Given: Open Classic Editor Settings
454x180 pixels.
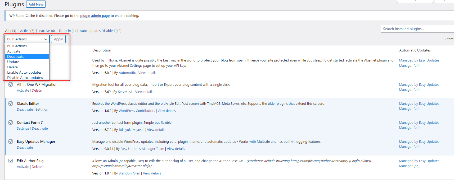Looking at the screenshot, I should [42, 109].
